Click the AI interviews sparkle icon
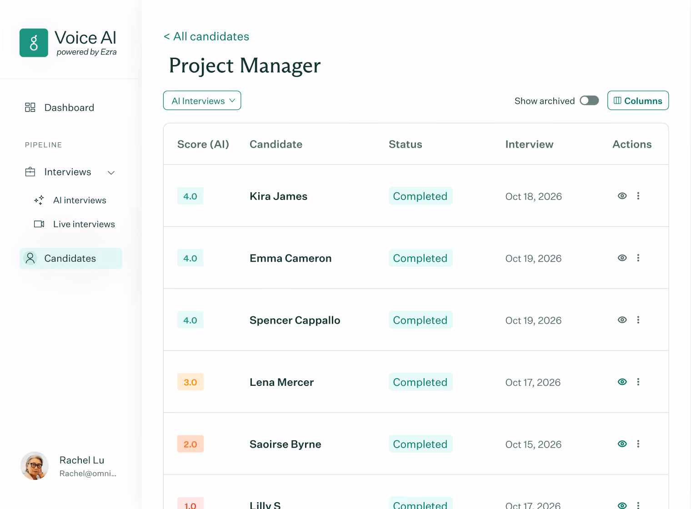 [39, 200]
